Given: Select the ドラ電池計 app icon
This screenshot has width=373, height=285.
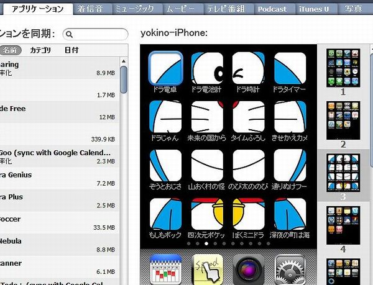Looking at the screenshot, I should (x=207, y=68).
